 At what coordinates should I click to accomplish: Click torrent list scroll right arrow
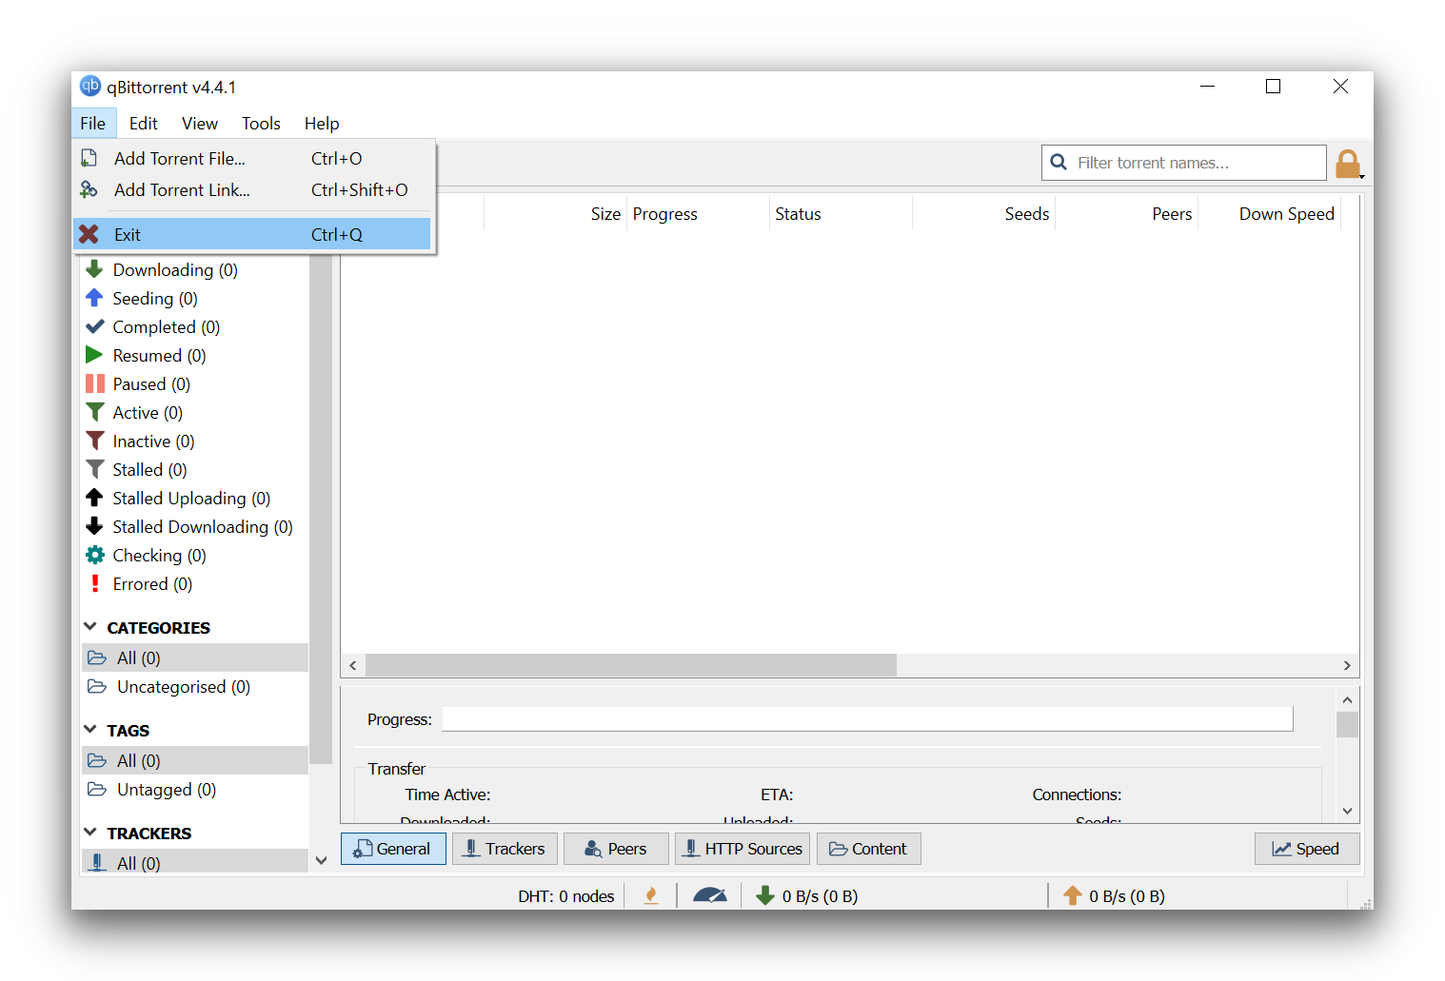click(x=1347, y=665)
